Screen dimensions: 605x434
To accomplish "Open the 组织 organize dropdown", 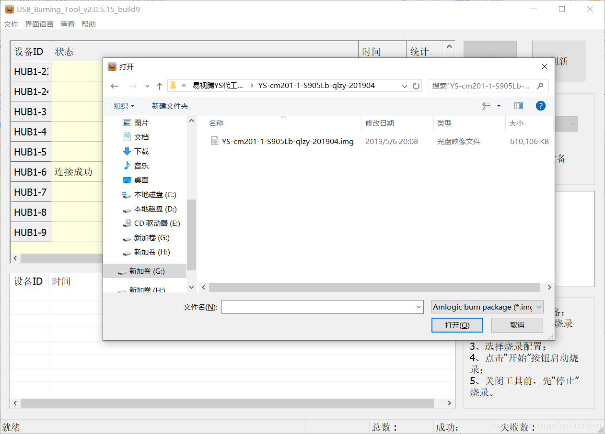I will coord(124,106).
